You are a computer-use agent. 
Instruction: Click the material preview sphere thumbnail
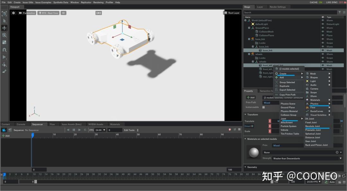pyautogui.click(x=254, y=152)
